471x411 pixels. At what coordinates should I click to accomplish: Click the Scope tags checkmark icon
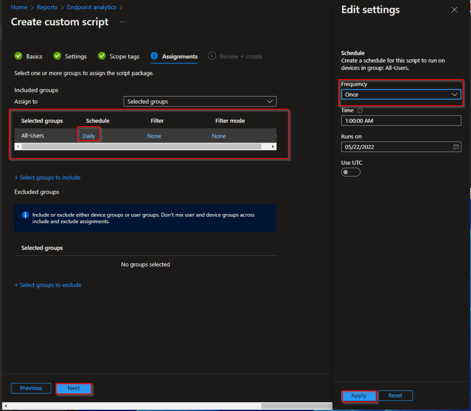(102, 56)
